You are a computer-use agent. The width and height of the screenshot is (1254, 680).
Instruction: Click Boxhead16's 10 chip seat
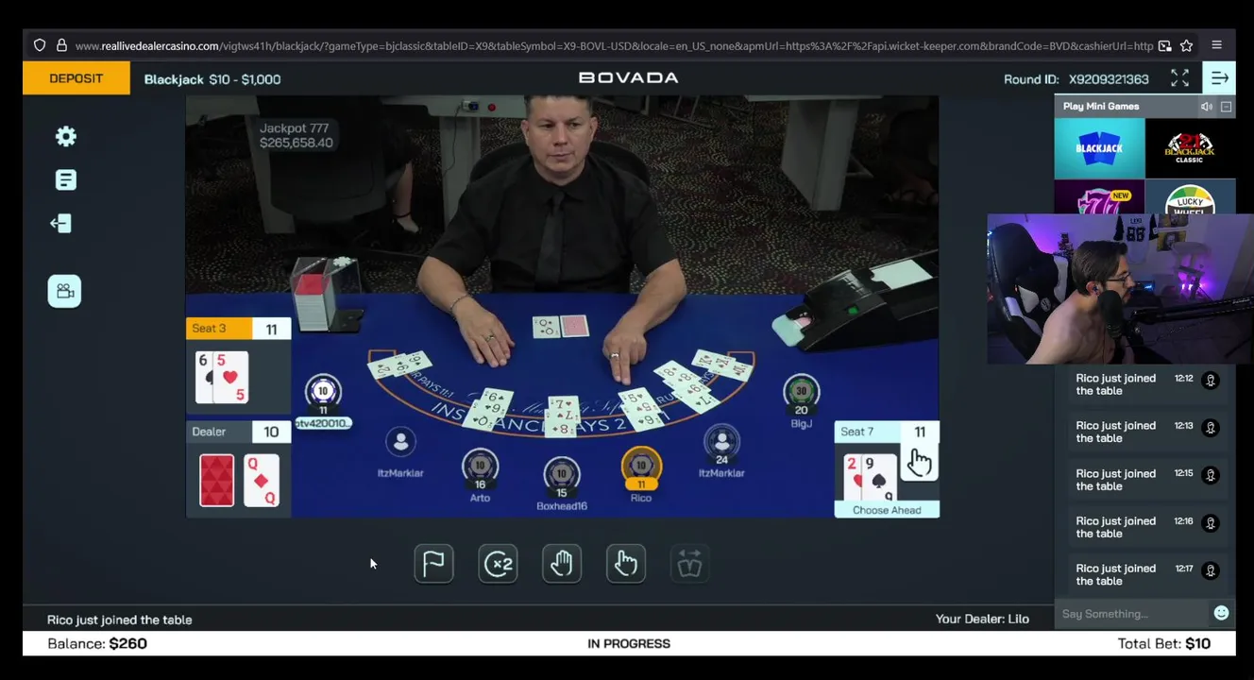point(562,474)
